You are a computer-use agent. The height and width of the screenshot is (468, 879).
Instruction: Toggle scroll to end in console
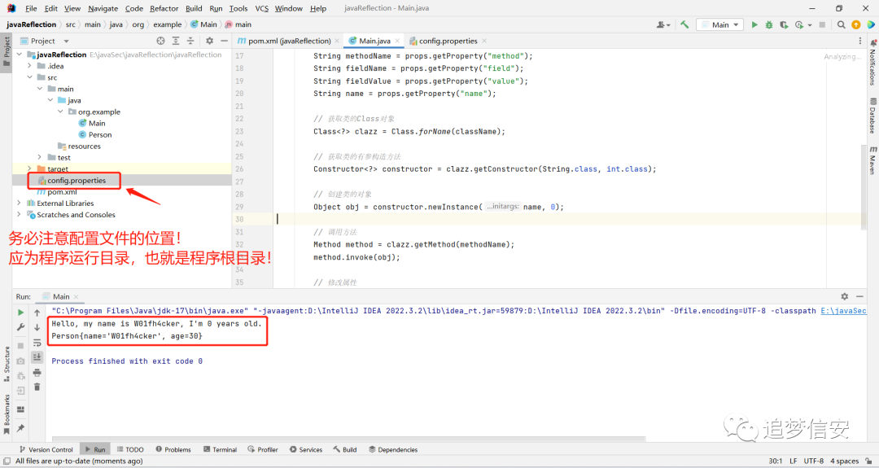(x=37, y=357)
